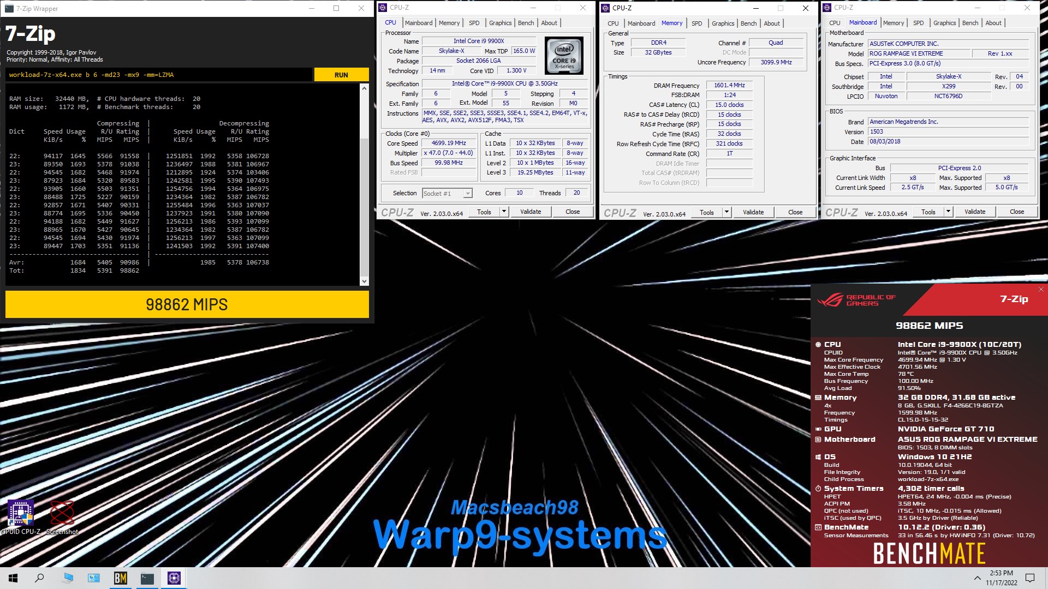1048x589 pixels.
Task: Open taskbar search magnifier
Action: coord(39,578)
